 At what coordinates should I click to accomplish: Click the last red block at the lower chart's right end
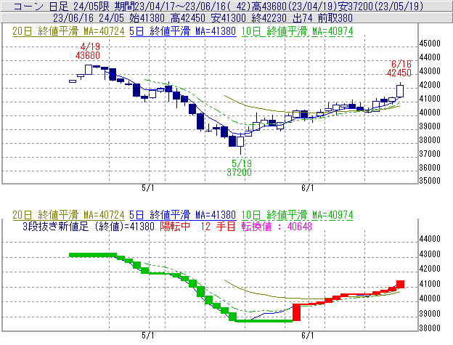[401, 284]
